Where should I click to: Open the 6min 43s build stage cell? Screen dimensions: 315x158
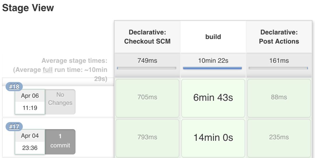click(213, 98)
